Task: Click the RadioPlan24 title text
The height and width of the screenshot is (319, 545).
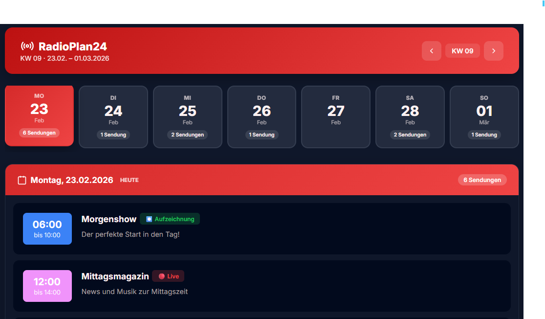Action: click(x=72, y=46)
